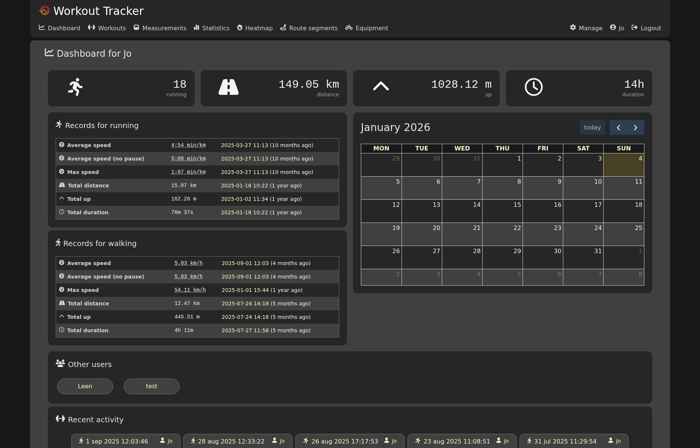Open running record from 2025-01-18 10:22 total distance

click(x=244, y=186)
